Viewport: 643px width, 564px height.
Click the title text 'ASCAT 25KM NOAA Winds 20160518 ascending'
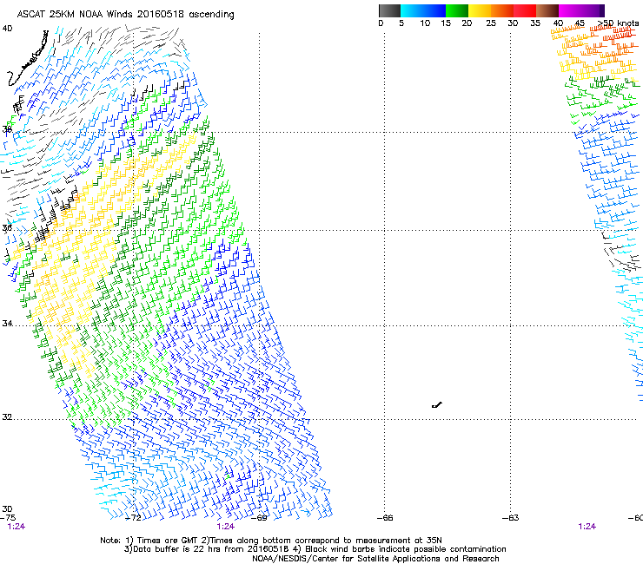[x=125, y=14]
